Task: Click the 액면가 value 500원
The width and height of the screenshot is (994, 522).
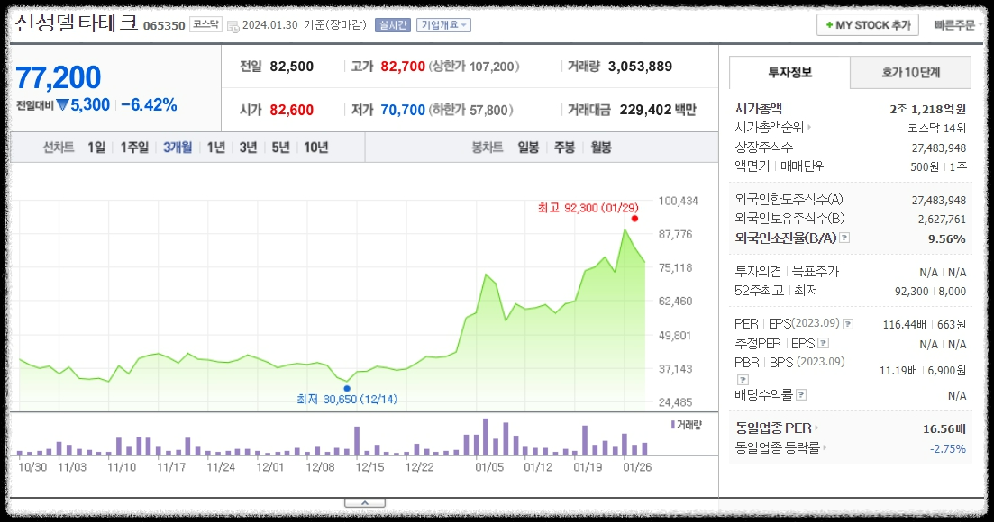Action: [925, 167]
